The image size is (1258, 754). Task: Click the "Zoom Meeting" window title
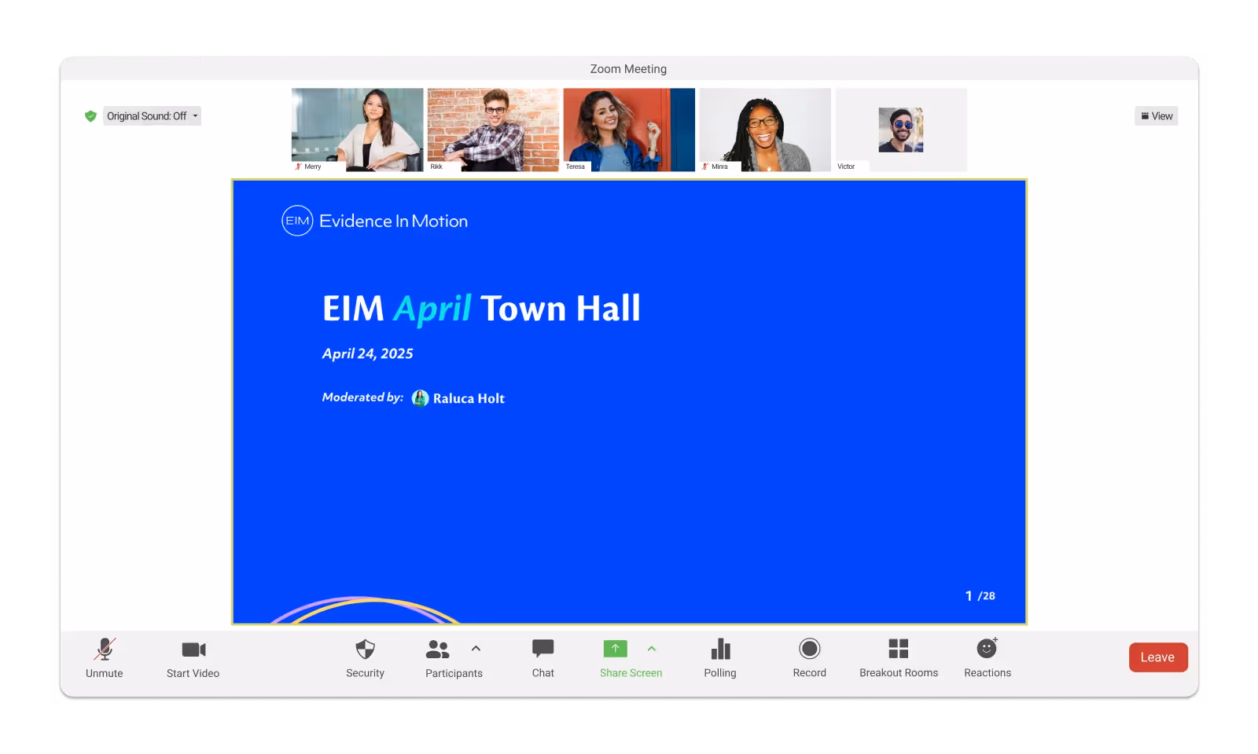(628, 69)
